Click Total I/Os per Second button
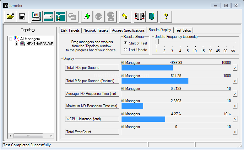This screenshot has height=150, width=244. point(92,68)
